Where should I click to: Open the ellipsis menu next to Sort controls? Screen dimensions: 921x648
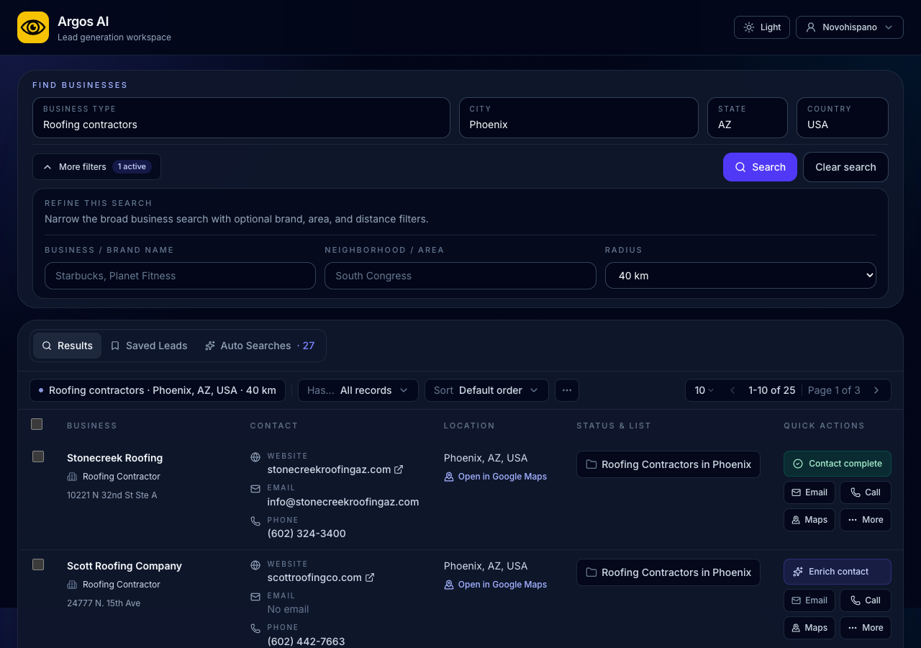click(x=566, y=390)
